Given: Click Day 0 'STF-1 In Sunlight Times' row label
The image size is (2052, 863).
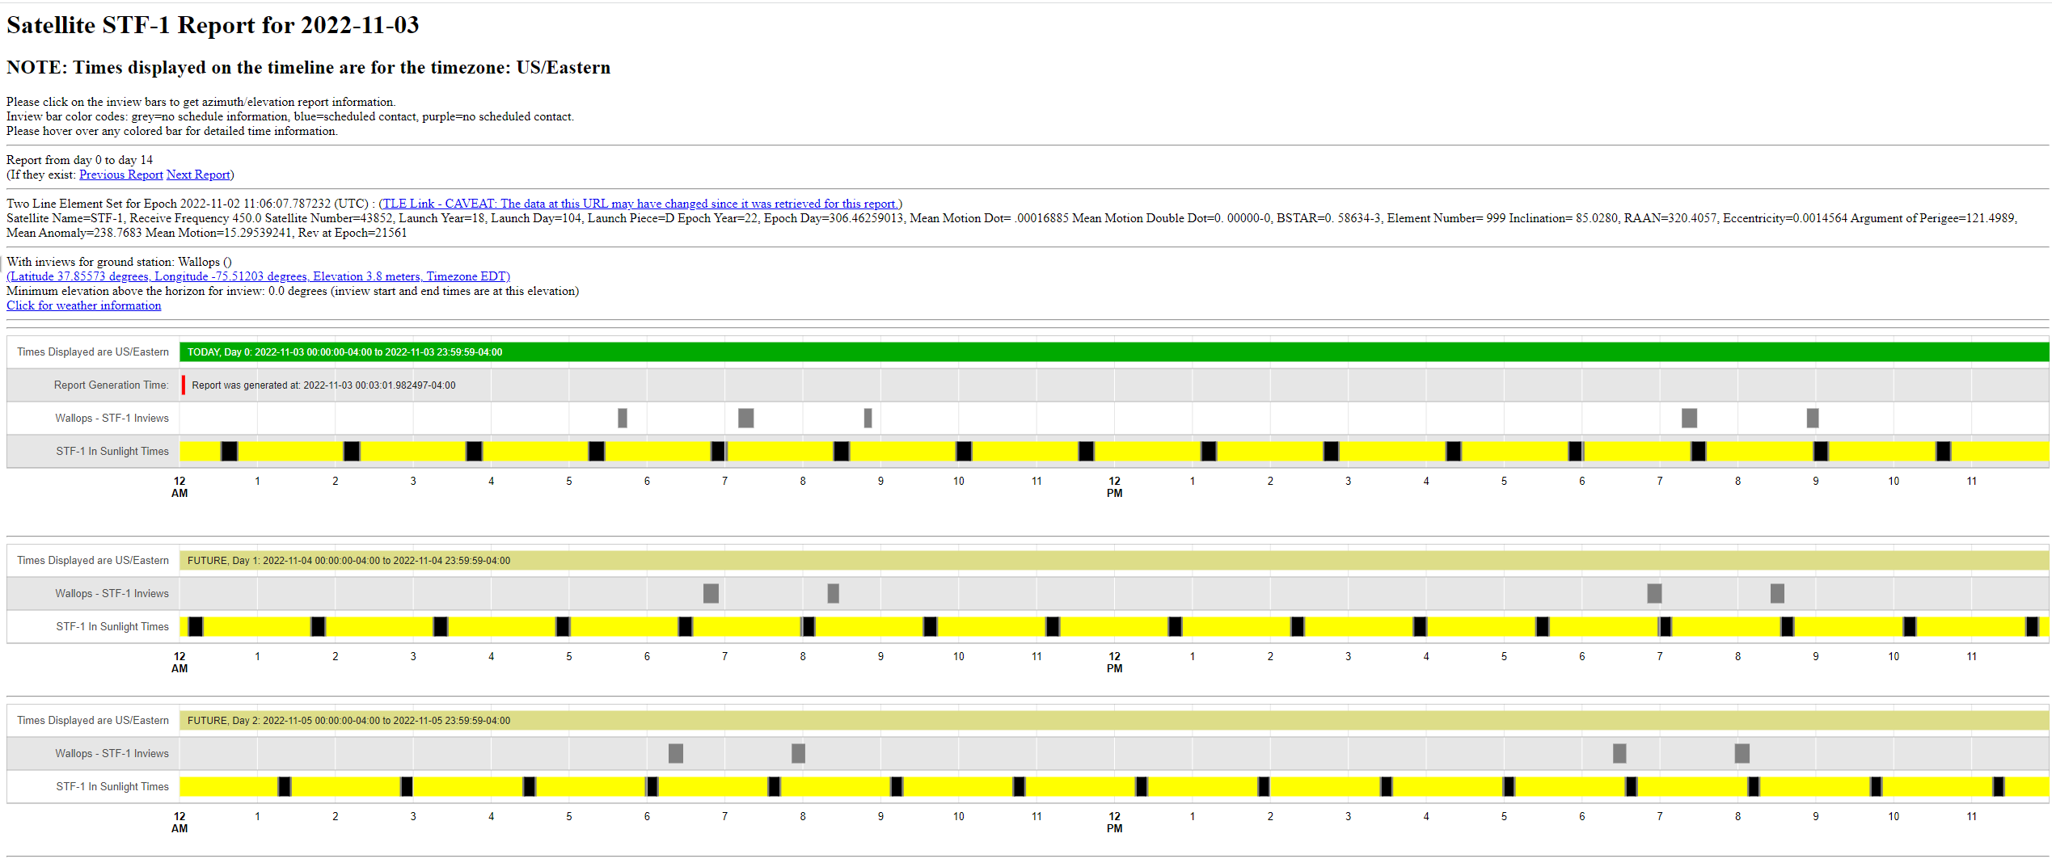Looking at the screenshot, I should [112, 451].
